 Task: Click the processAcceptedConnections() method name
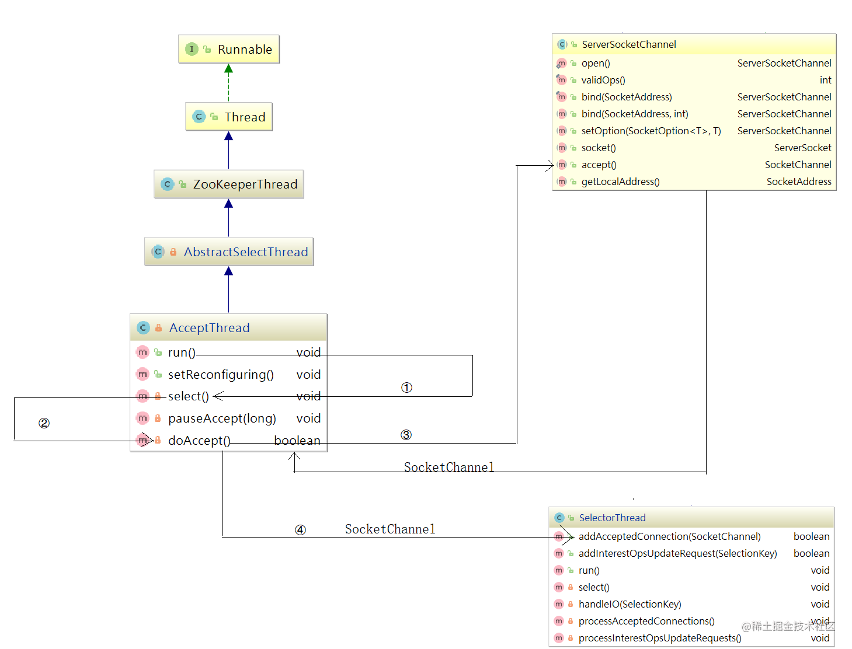[646, 621]
